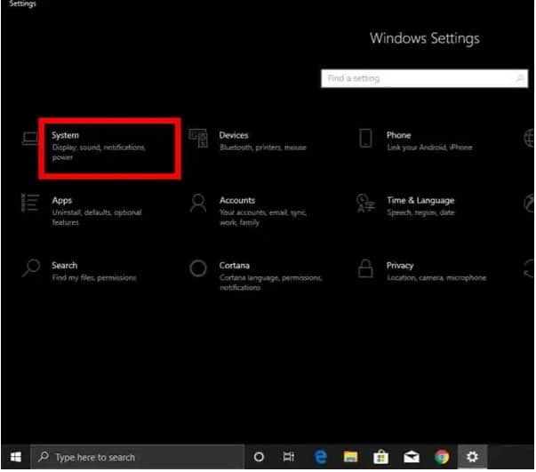Click the Devices keyboard-and-speaker icon
This screenshot has width=536, height=472.
click(198, 138)
